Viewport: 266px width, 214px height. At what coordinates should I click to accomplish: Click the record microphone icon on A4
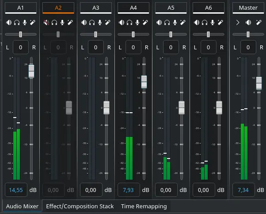[138, 22]
